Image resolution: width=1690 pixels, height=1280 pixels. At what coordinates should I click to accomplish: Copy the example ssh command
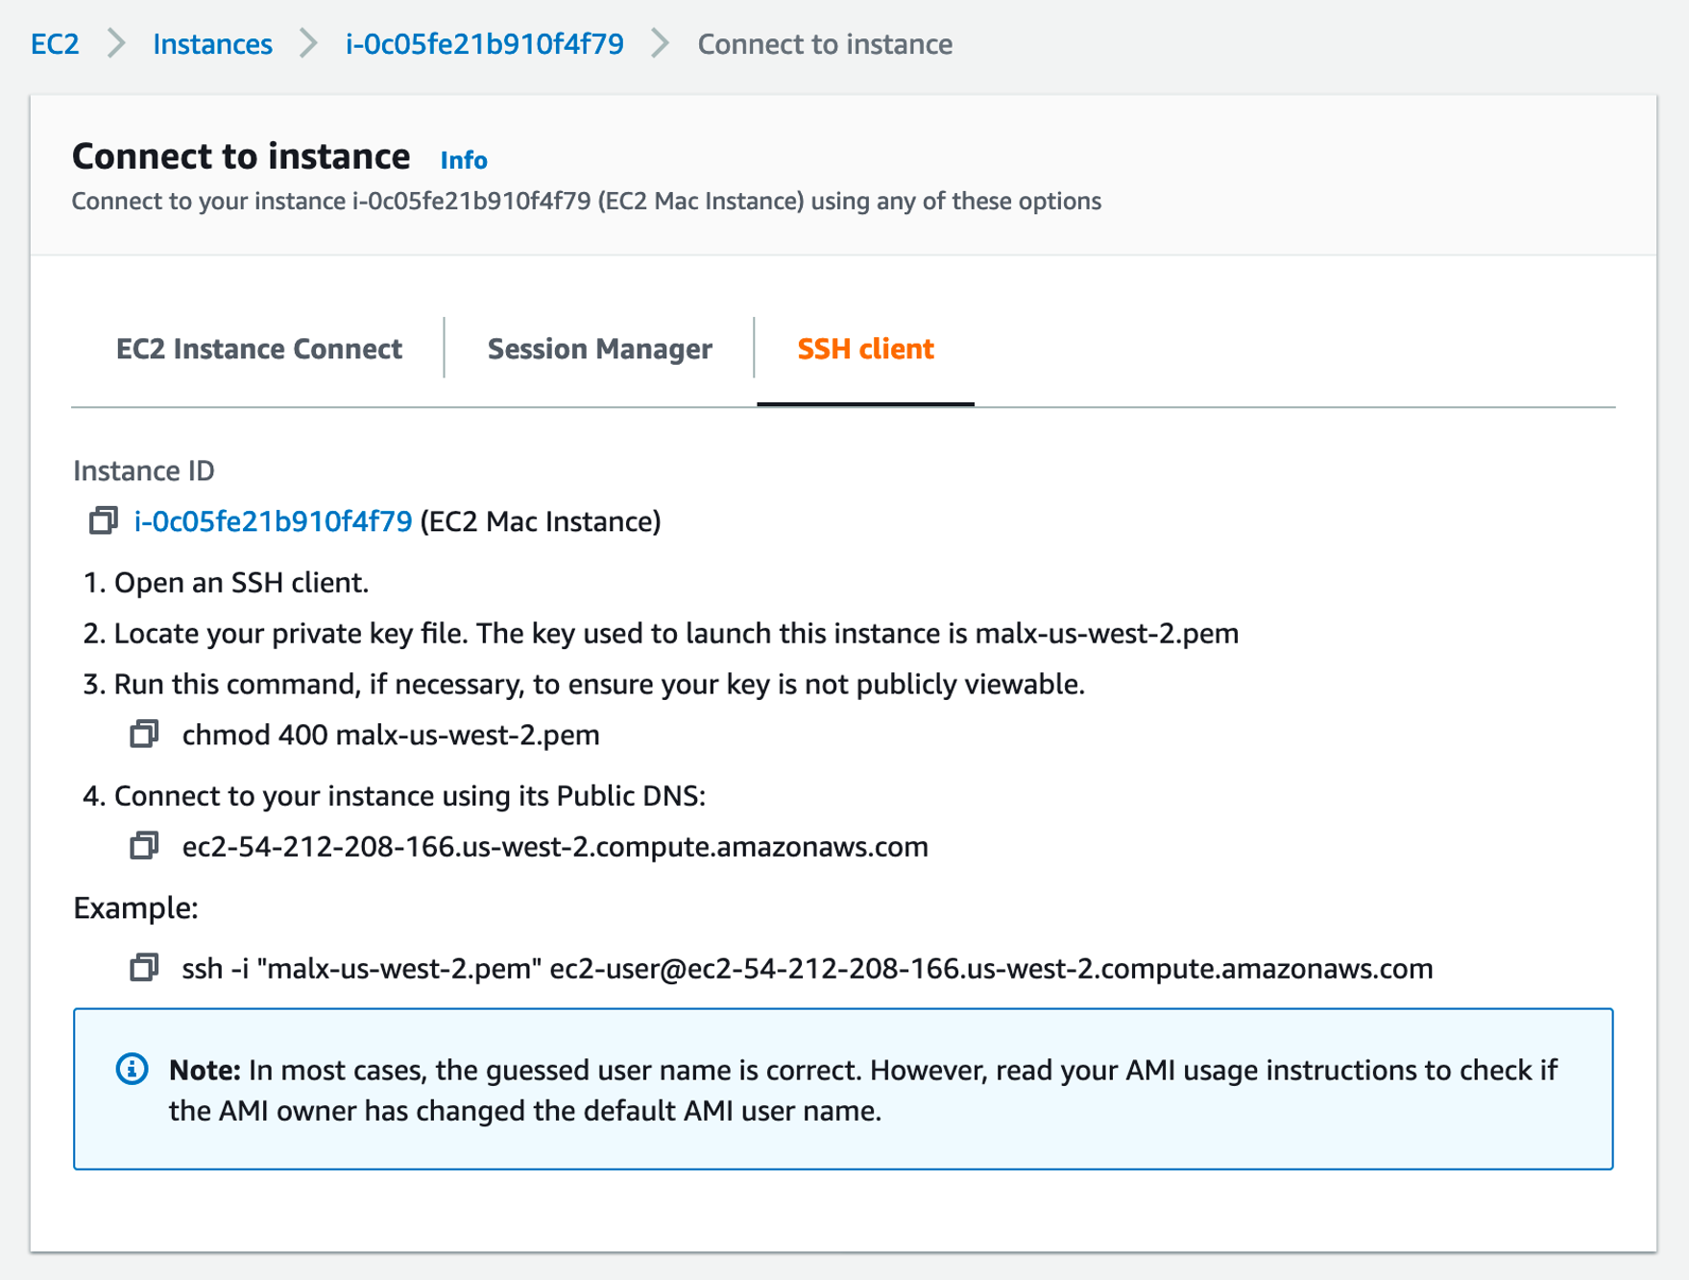pyautogui.click(x=144, y=967)
